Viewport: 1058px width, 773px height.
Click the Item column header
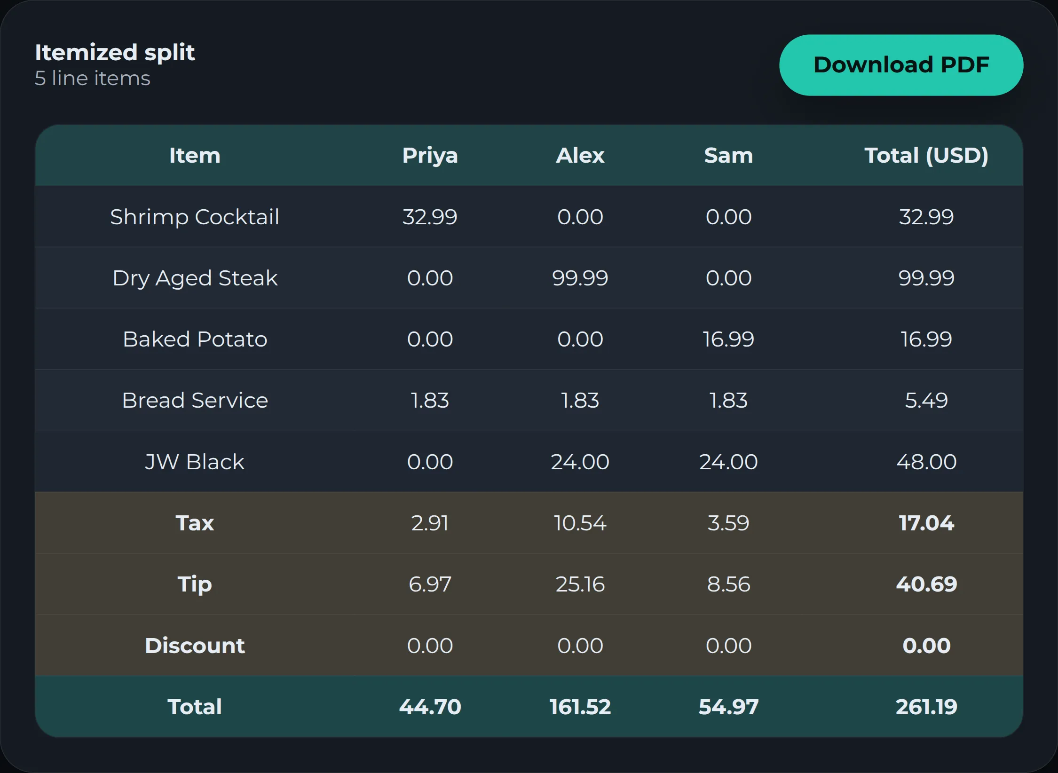(195, 155)
